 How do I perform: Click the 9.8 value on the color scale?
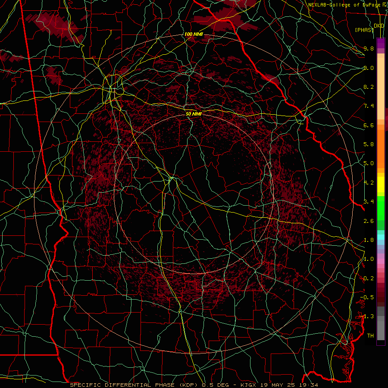click(x=369, y=48)
